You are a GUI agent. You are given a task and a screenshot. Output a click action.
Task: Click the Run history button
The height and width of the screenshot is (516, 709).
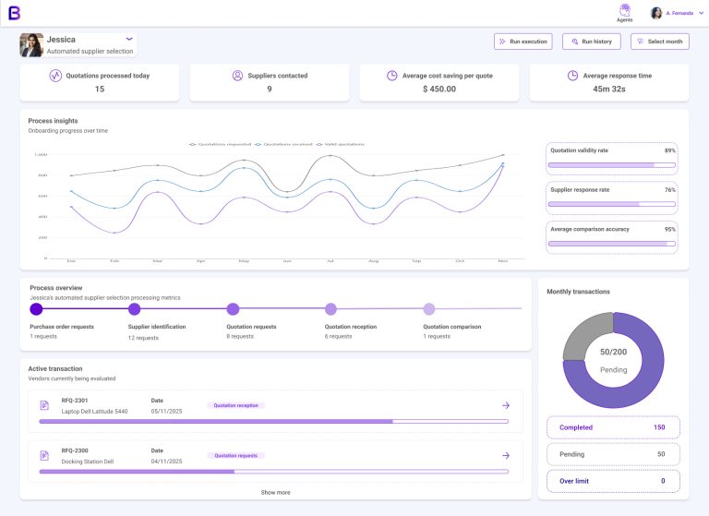point(591,42)
